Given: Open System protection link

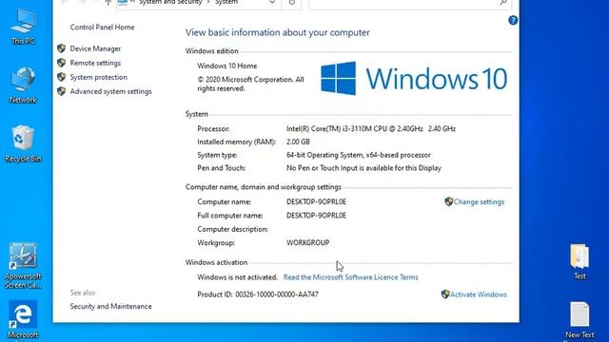Looking at the screenshot, I should [x=99, y=77].
